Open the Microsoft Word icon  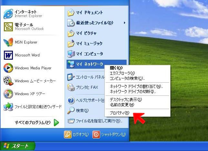(x=8, y=55)
